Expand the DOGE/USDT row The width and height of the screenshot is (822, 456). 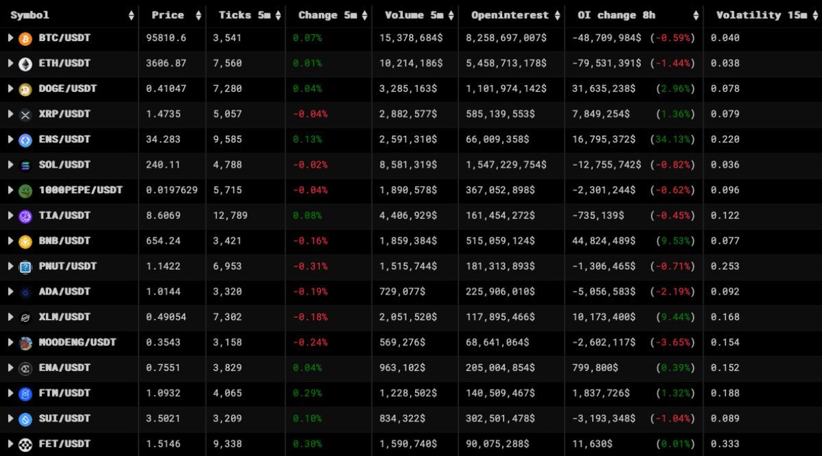tap(10, 88)
